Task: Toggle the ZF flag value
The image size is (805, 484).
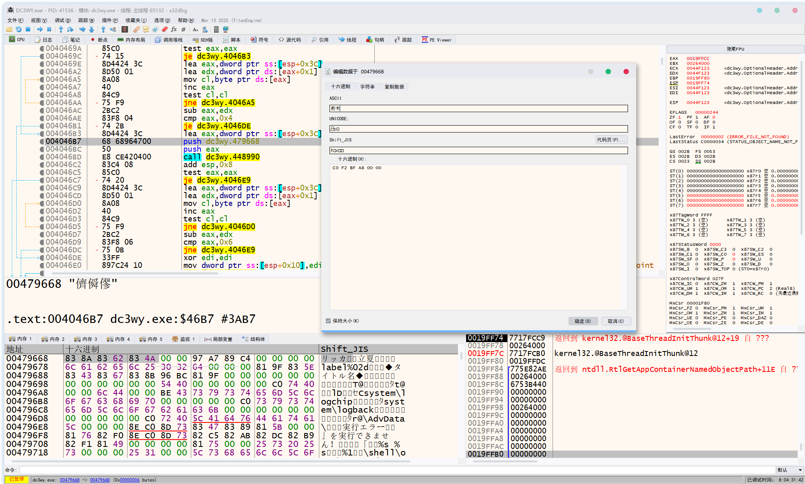Action: [679, 117]
